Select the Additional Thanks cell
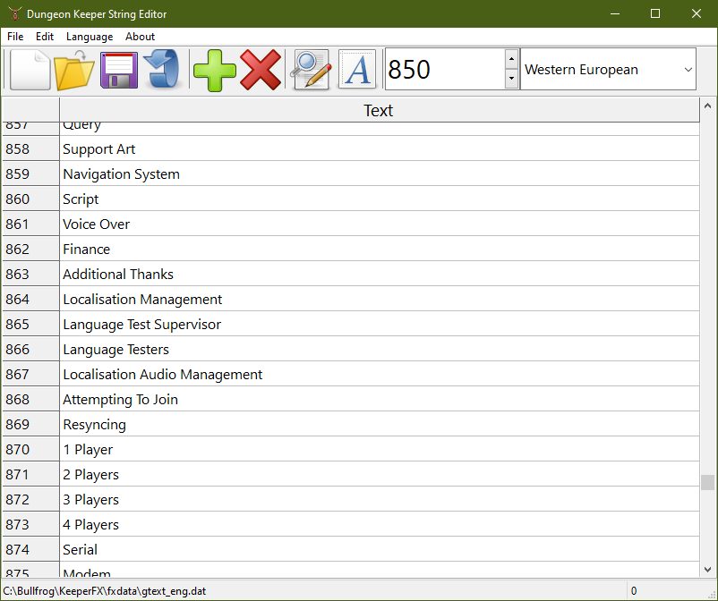Screen dimensions: 718x601 point(380,274)
